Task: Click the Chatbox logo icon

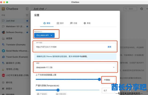Action: (x=3, y=9)
